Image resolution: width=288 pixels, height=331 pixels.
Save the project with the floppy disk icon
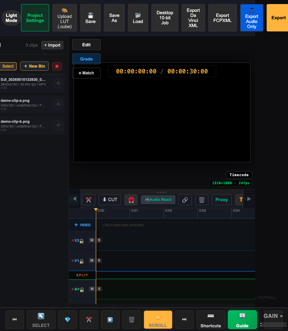90,18
